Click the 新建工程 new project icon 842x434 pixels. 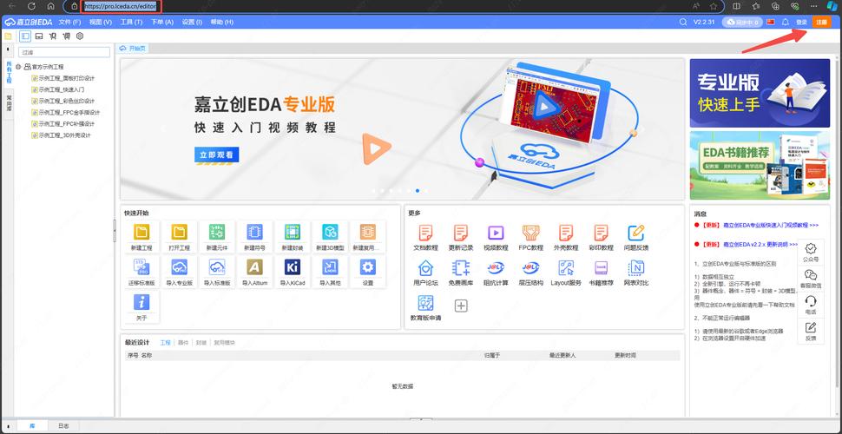pos(141,232)
